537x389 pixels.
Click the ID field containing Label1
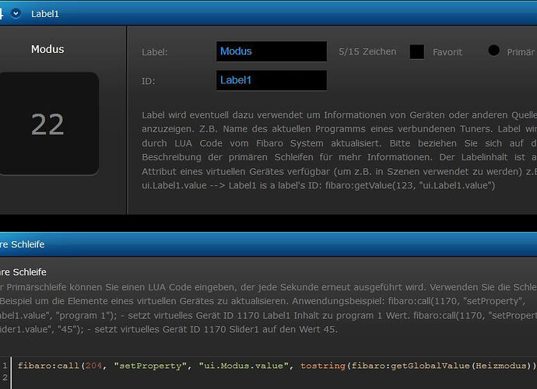tap(271, 80)
